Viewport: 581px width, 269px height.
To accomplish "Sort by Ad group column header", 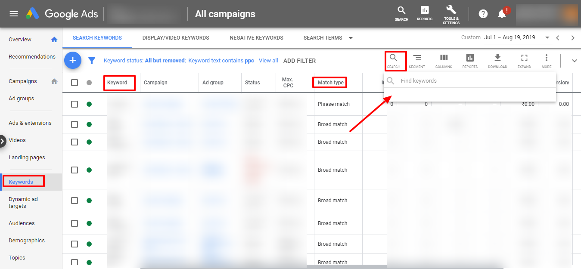I will pos(213,83).
